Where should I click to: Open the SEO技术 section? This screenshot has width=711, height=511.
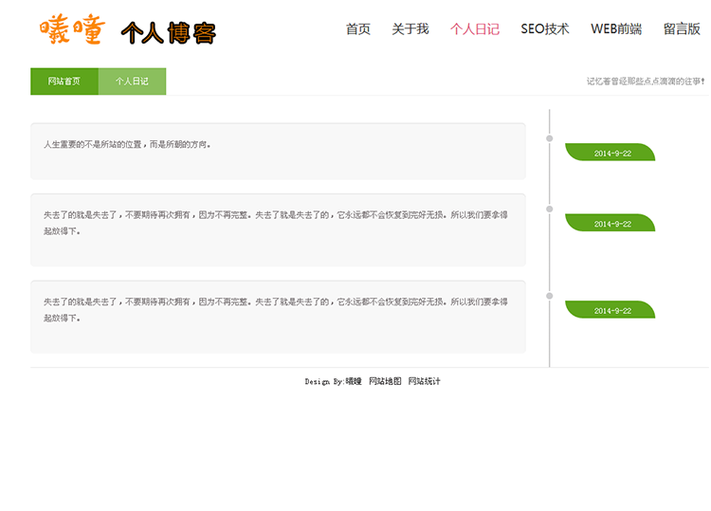coord(545,29)
